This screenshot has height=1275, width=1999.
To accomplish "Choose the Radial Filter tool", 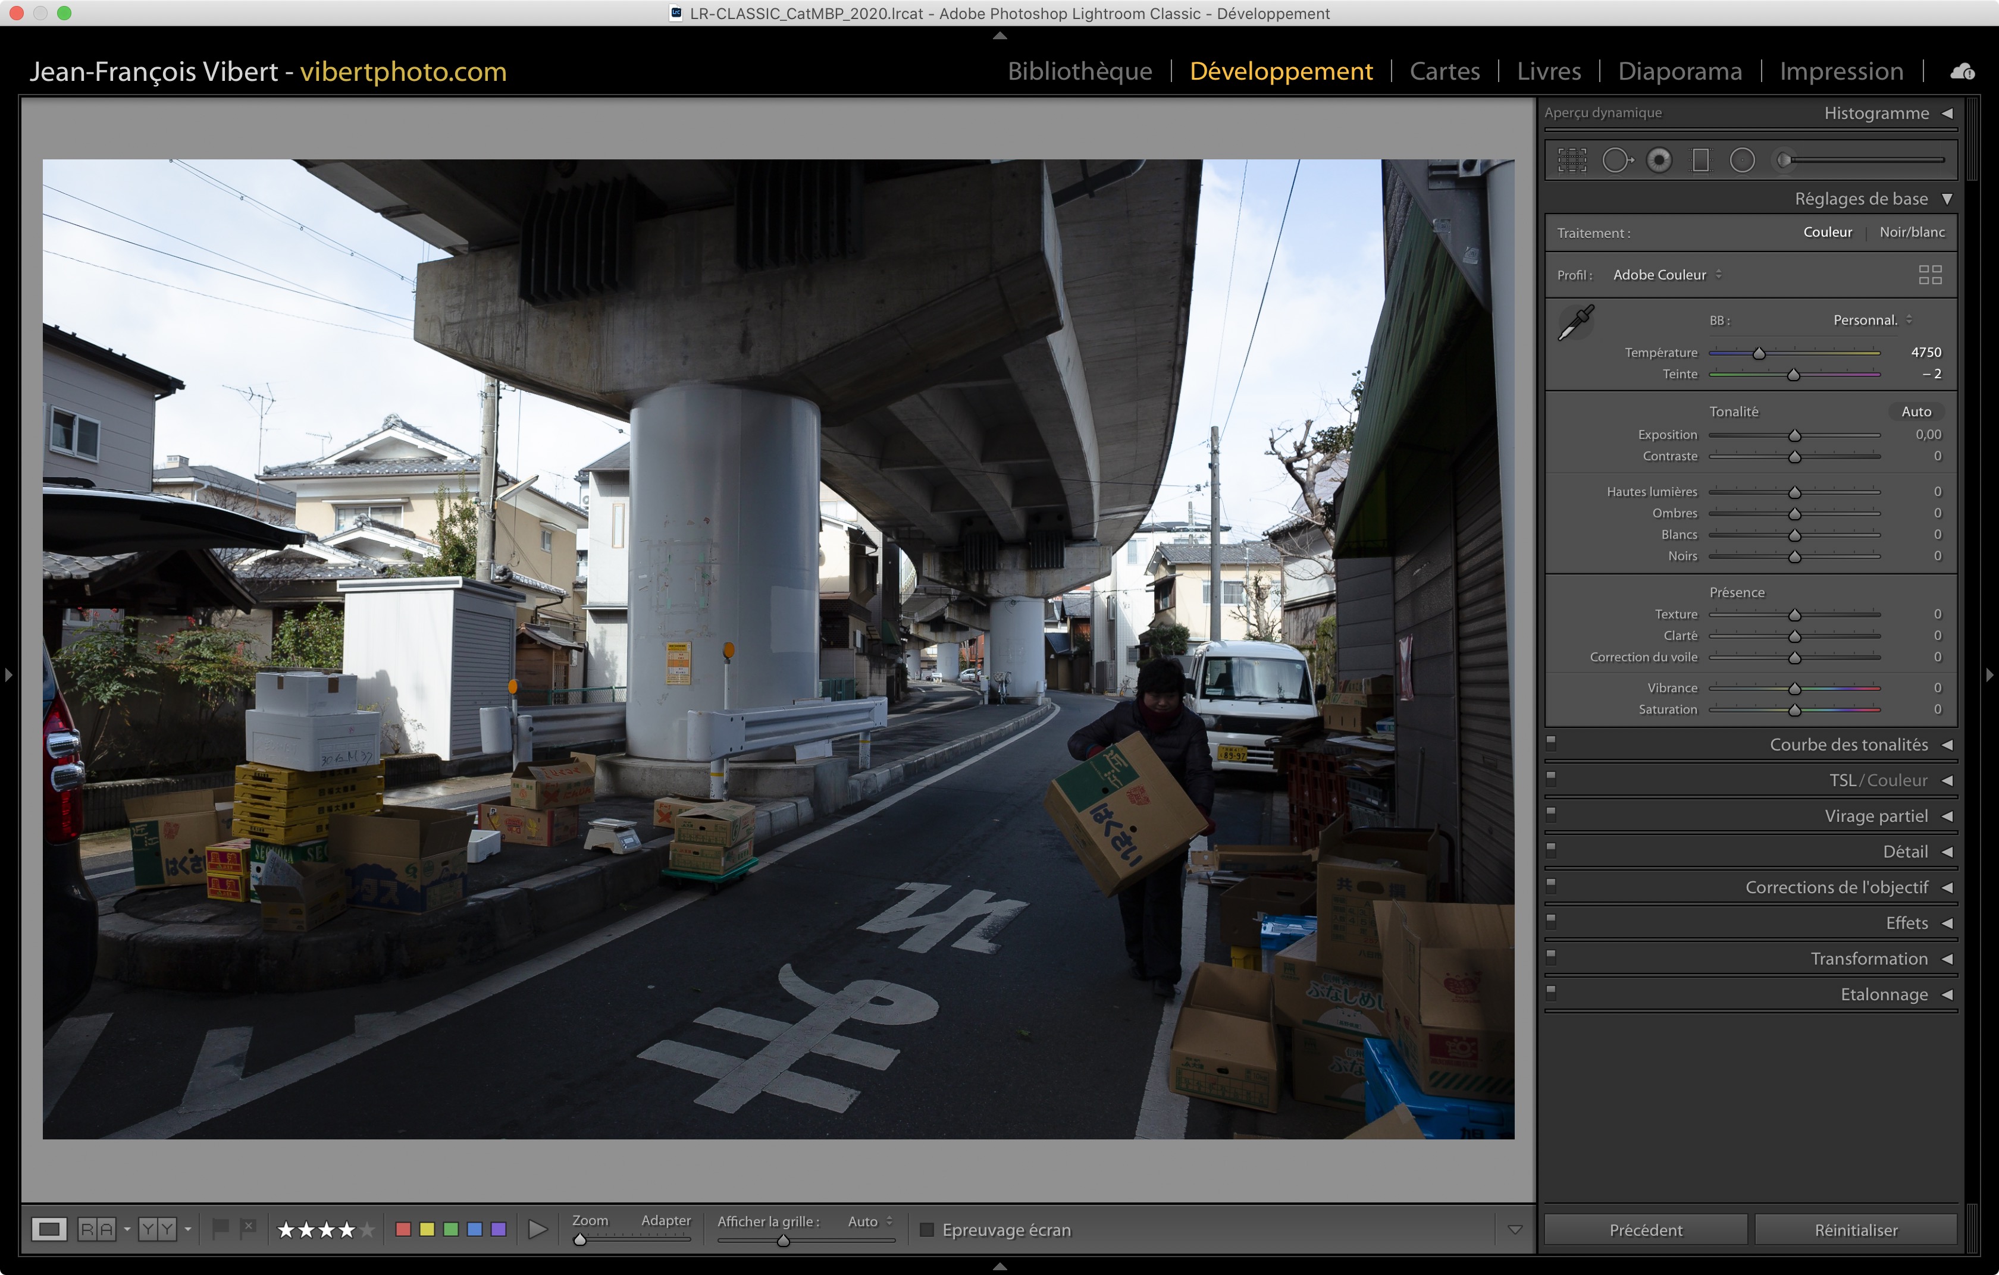I will [x=1741, y=160].
